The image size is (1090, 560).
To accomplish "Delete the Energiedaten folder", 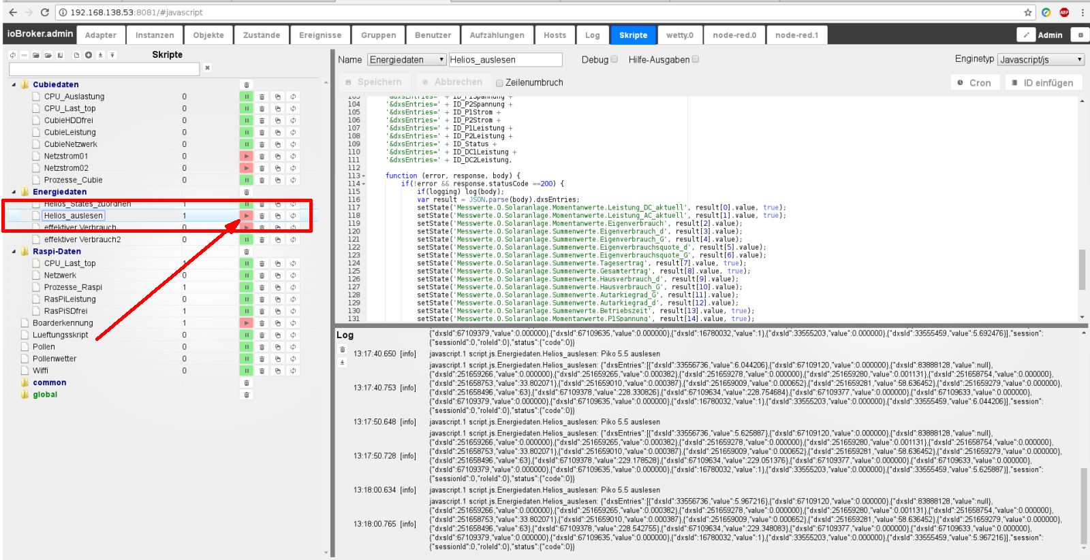I will (247, 193).
